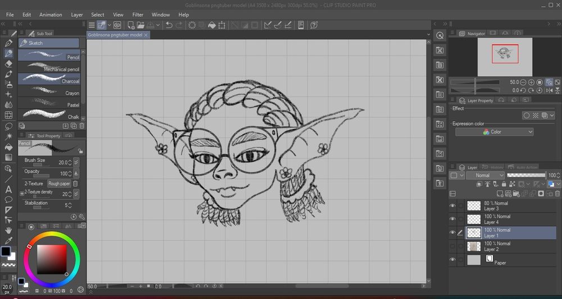The image size is (562, 299).
Task: Hide Layer 3 using its eye icon
Action: (452, 206)
